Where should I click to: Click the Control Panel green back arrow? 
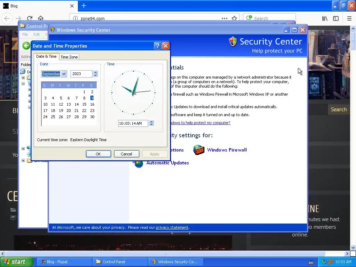click(26, 46)
